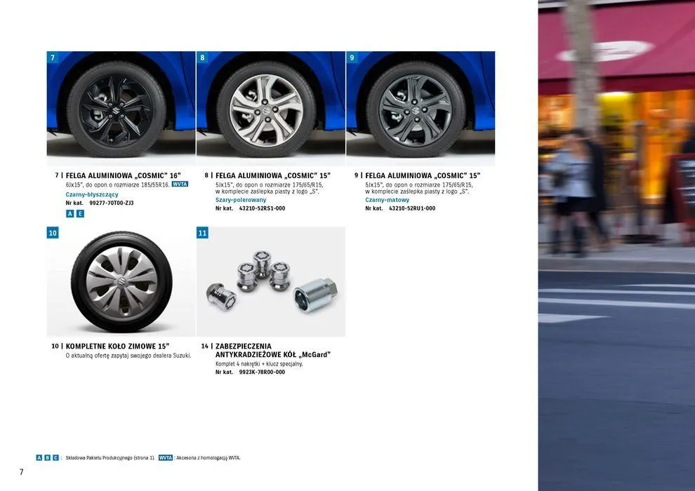Click the Czarny-błyszczący color label

92,195
